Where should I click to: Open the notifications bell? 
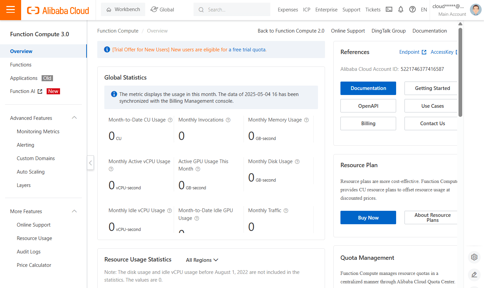(x=400, y=9)
